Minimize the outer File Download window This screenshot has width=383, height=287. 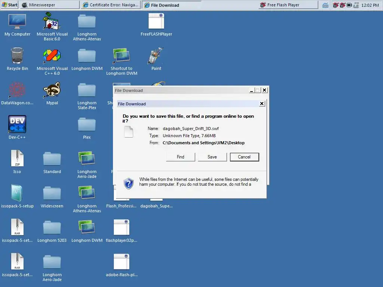coord(252,90)
